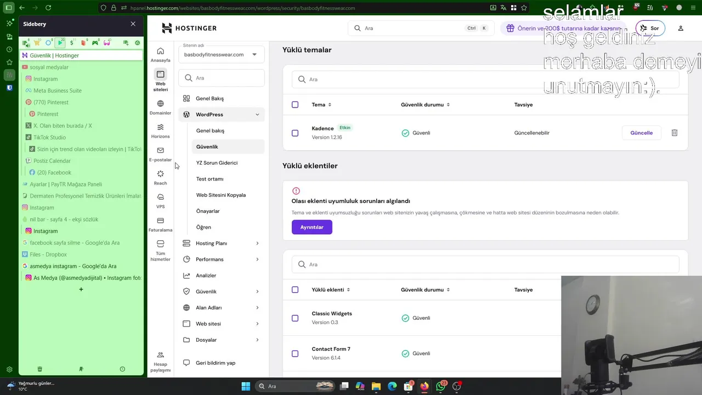Click referral banner Önerin ve 200$ kazanın
This screenshot has height=395, width=702.
563,28
